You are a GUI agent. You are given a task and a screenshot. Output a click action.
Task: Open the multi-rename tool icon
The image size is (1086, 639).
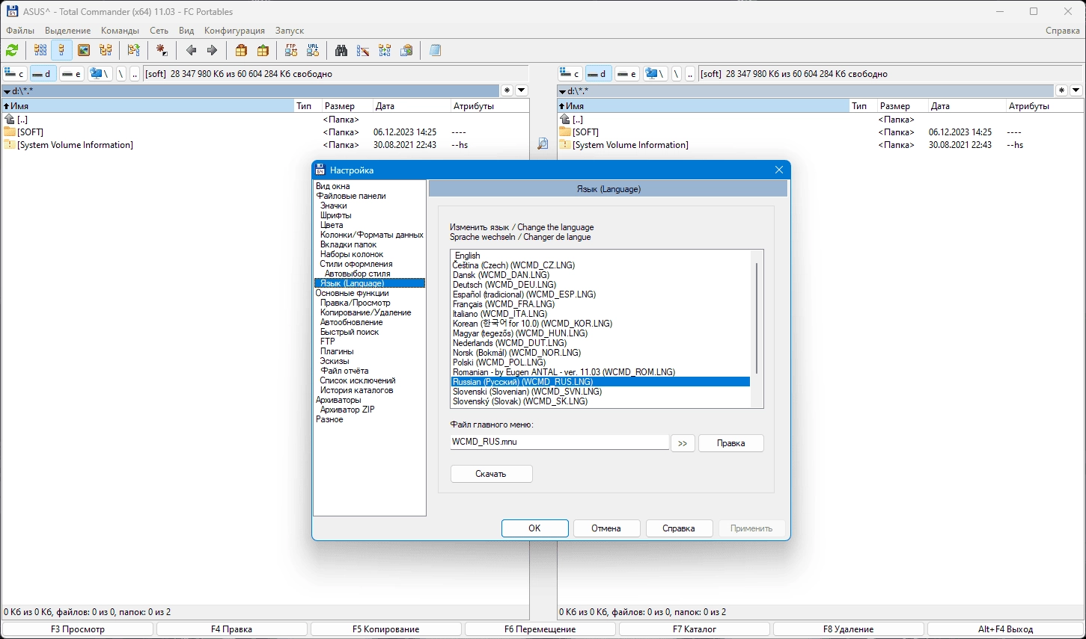(x=363, y=51)
